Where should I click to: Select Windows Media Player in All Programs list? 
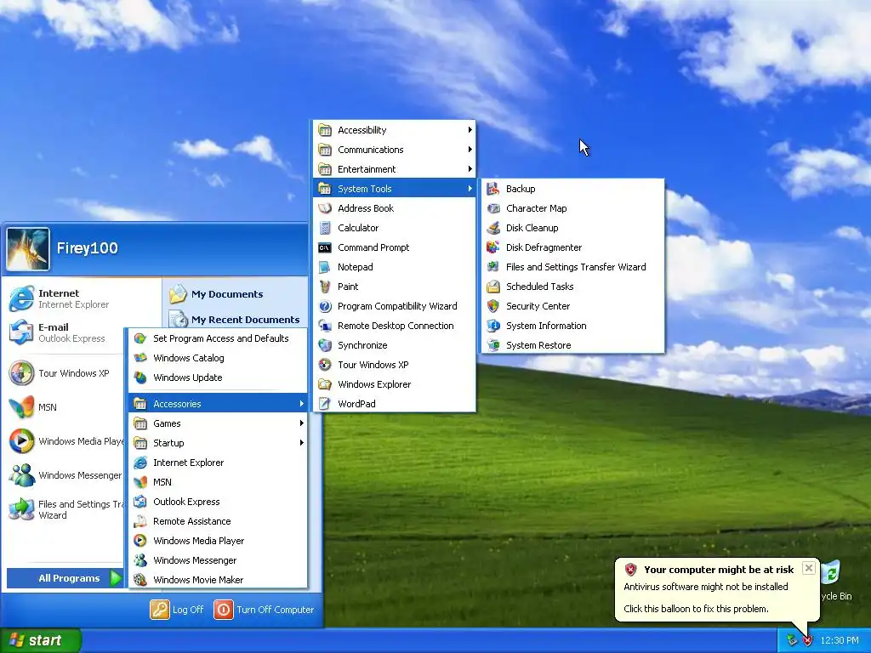click(218, 541)
